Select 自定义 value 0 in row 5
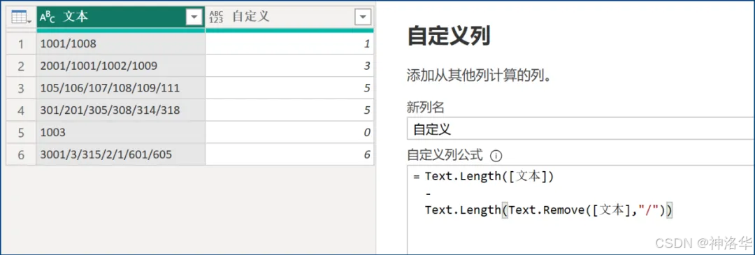The width and height of the screenshot is (755, 255). [290, 132]
